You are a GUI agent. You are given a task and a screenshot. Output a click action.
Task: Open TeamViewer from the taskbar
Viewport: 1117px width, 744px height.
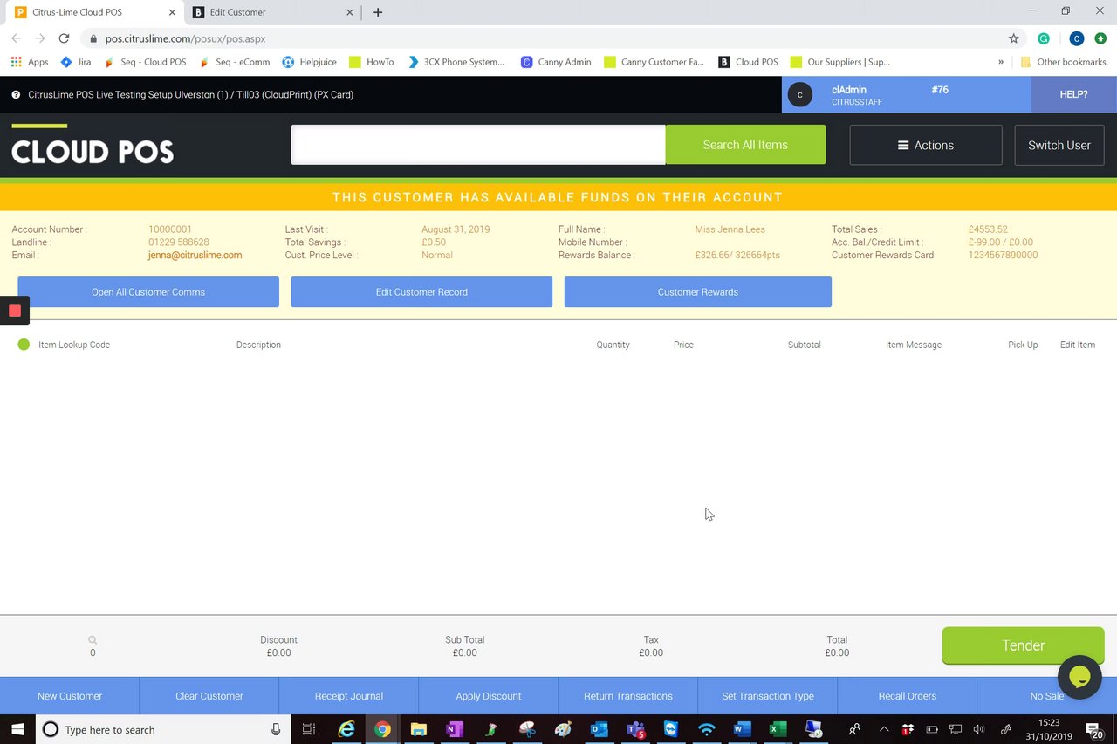(670, 729)
